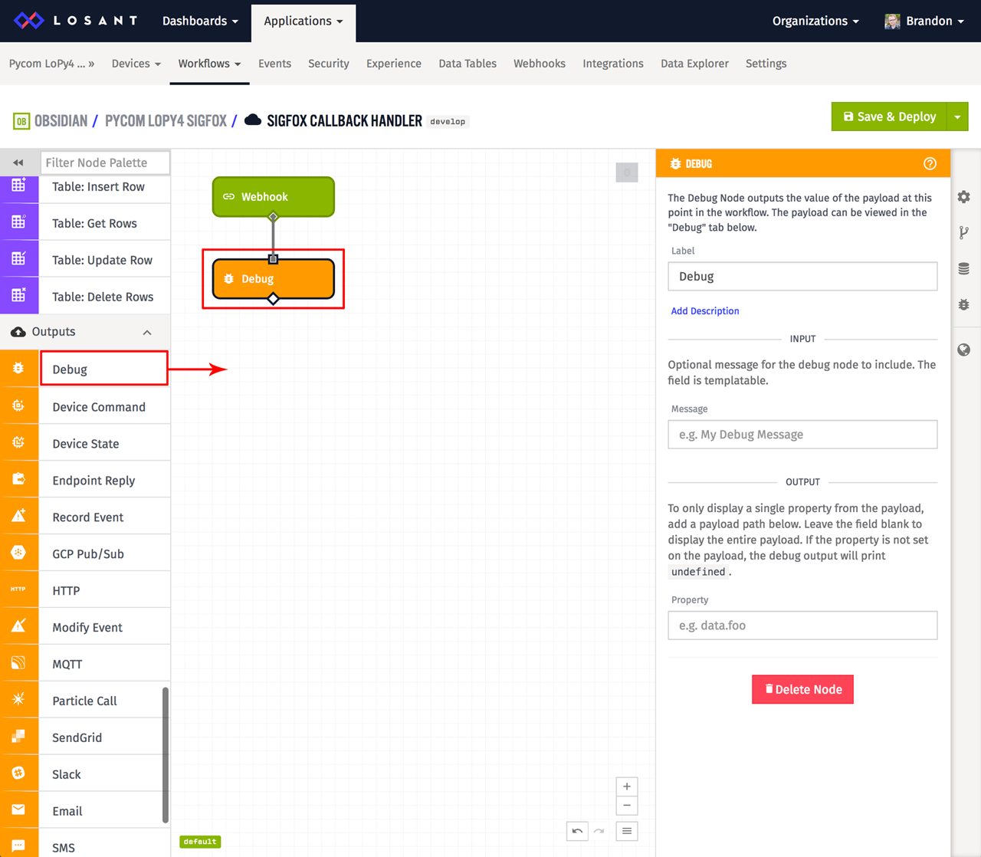Click the Table: Insert Row icon
Image resolution: width=981 pixels, height=857 pixels.
pos(18,186)
